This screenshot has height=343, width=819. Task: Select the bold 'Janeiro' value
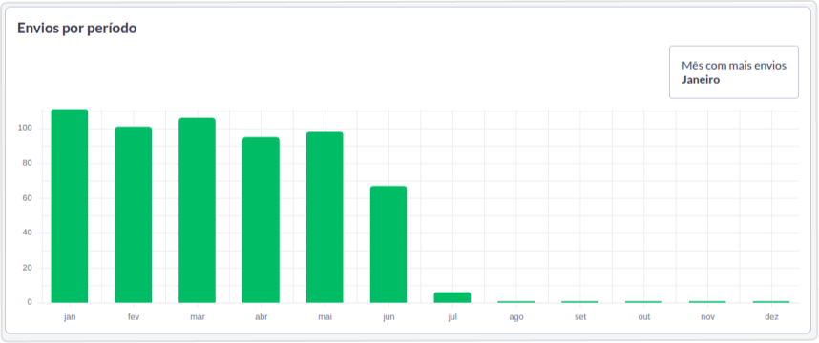pos(701,80)
